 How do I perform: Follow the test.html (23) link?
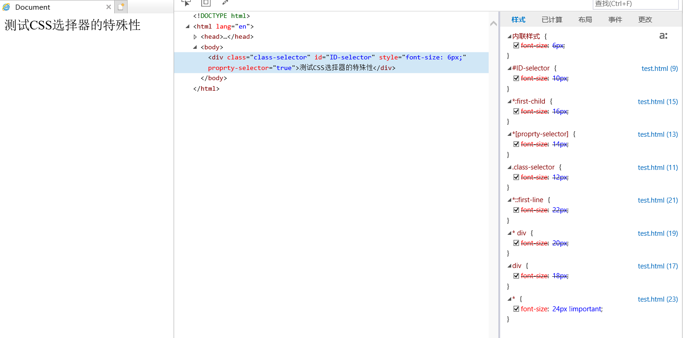658,299
